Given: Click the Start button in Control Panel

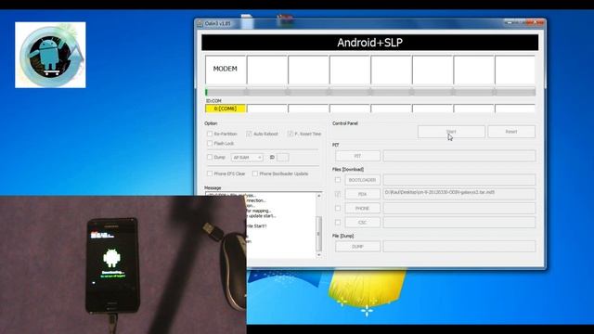Looking at the screenshot, I should 451,132.
